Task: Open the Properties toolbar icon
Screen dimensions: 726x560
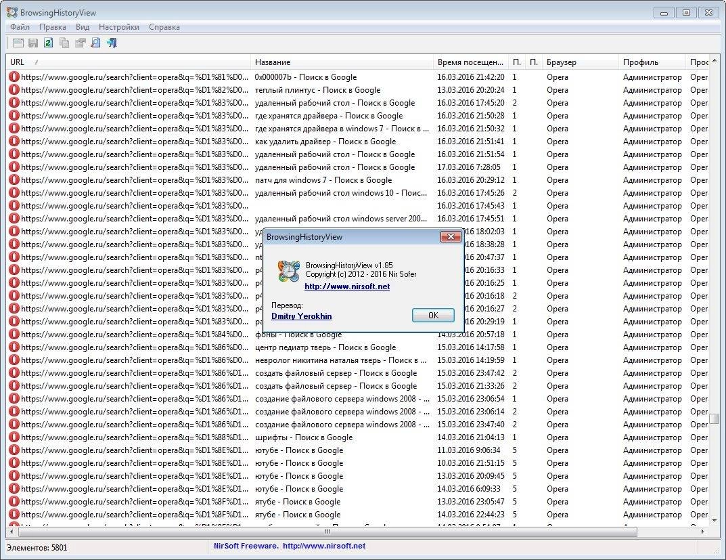Action: pos(80,43)
